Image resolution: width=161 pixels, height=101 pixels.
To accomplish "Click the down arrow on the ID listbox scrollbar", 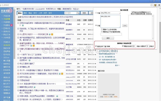I will 153,38.
